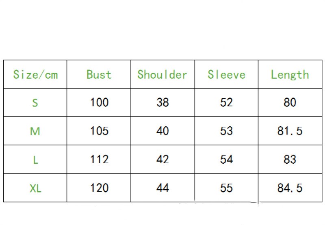This screenshot has height=225, width=325.
Task: Select the bust value 105
Action: coord(99,131)
